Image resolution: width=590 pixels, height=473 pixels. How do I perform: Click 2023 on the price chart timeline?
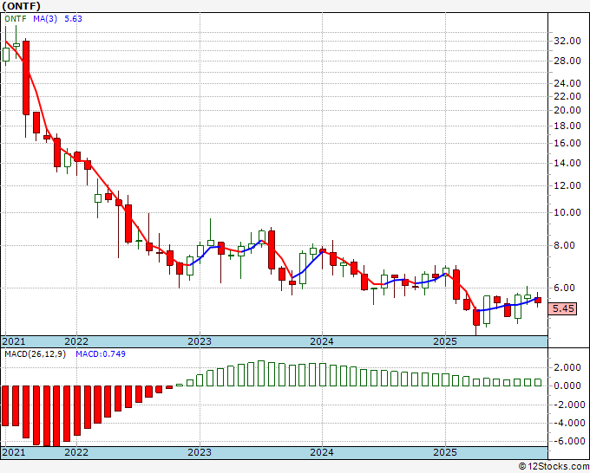200,341
